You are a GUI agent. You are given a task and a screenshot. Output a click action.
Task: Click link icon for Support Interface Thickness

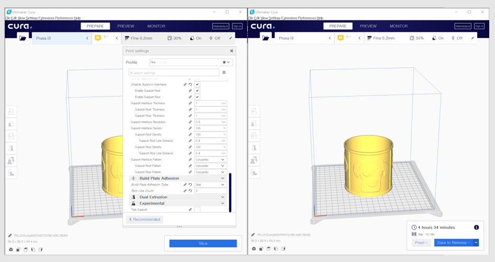[x=190, y=103]
